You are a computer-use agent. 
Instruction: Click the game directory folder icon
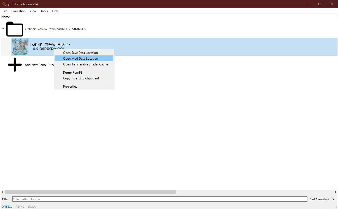[x=15, y=29]
